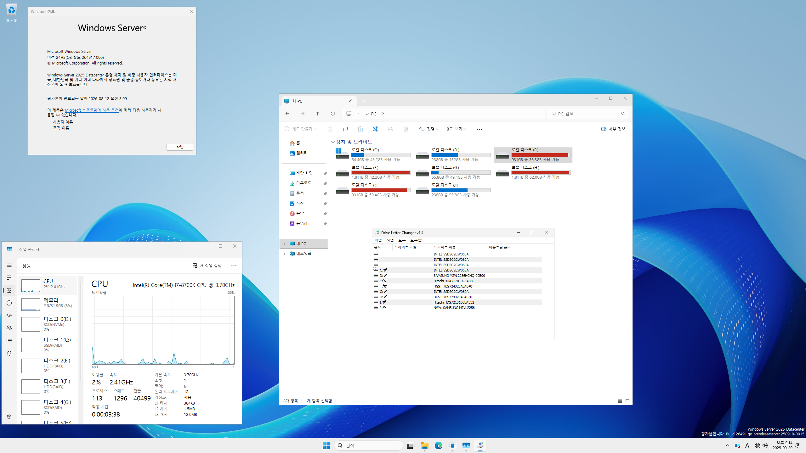Switch to large icons view in status bar

click(627, 401)
